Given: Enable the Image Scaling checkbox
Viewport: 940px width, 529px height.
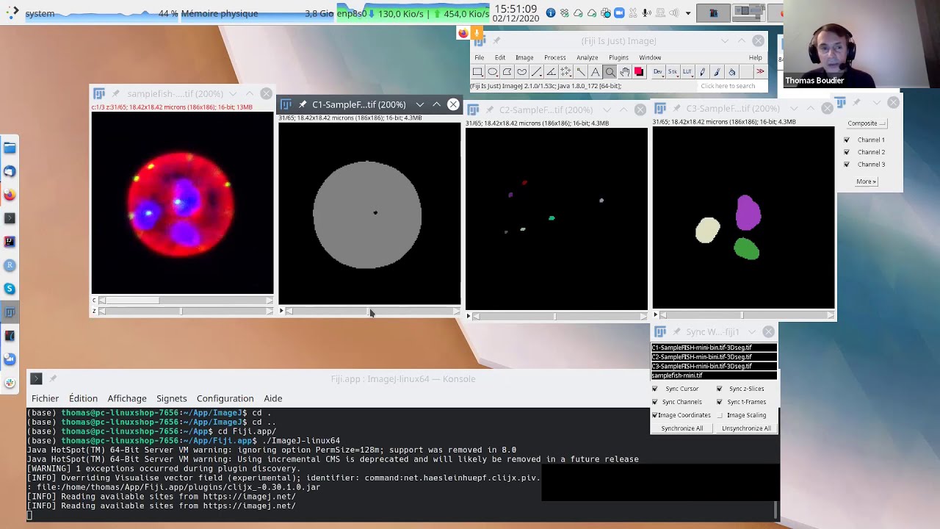Looking at the screenshot, I should click(720, 415).
